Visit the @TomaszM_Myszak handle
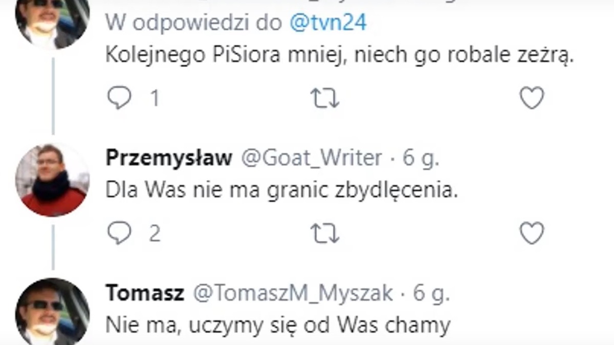614x345 pixels. (292, 293)
